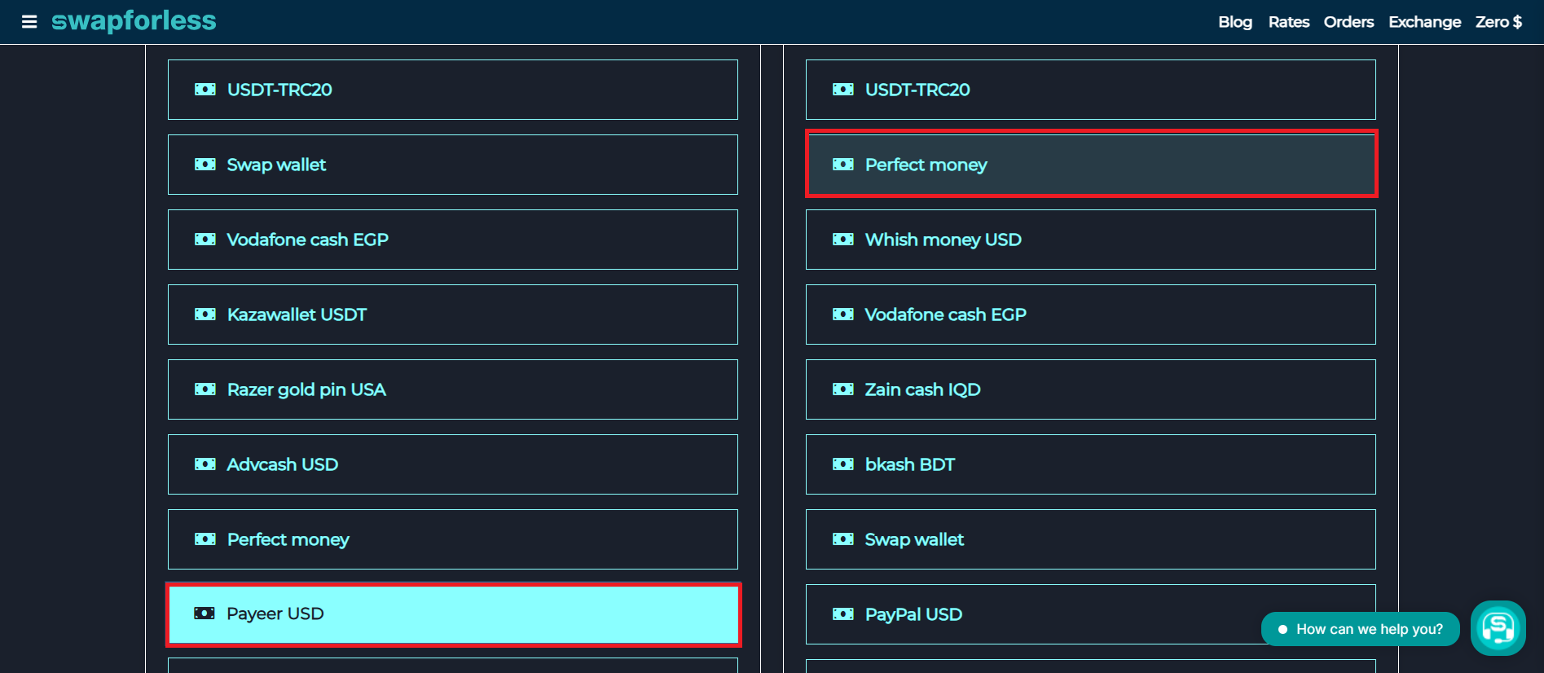Click the swapforless logo
Viewport: 1544px width, 673px height.
point(134,21)
